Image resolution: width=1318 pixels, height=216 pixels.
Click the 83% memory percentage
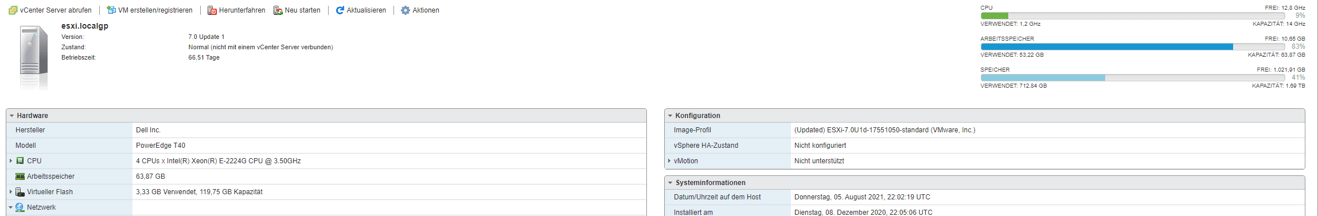click(1298, 46)
